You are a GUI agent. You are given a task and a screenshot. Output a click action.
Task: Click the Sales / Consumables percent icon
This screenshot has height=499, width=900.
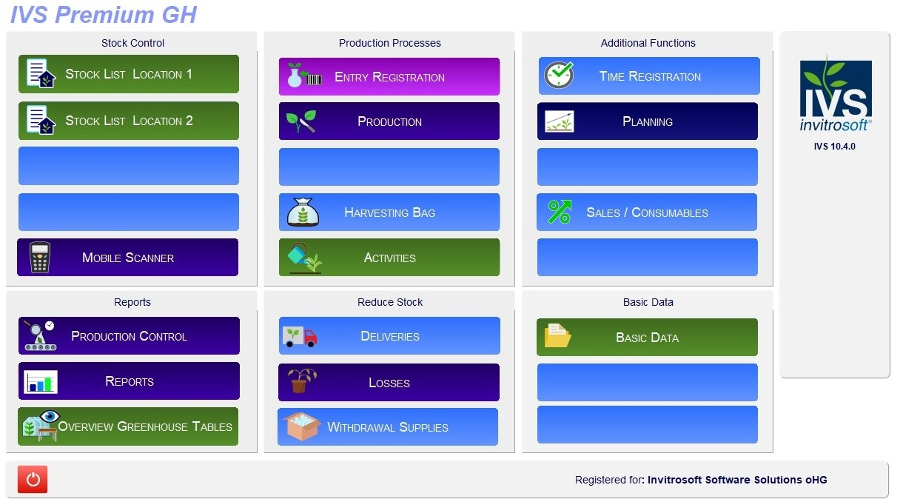point(560,212)
